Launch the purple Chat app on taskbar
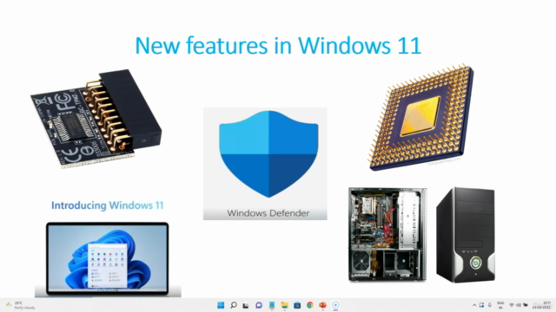This screenshot has width=556, height=312. 259,305
